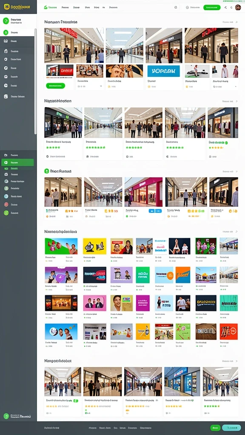The height and width of the screenshot is (435, 245).
Task: Click the sidebar vertical scrollbar
Action: [35, 80]
